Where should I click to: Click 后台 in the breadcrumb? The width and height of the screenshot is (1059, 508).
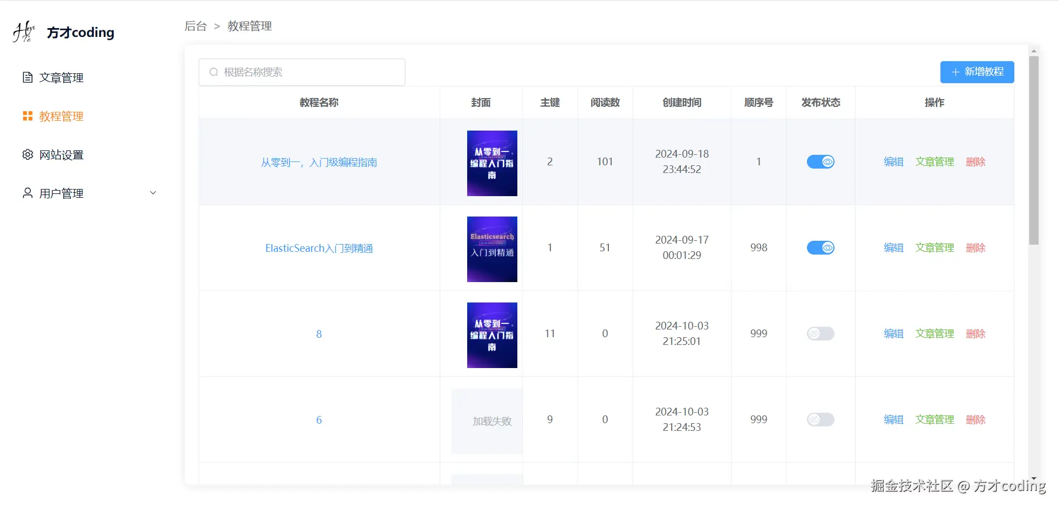(x=196, y=26)
